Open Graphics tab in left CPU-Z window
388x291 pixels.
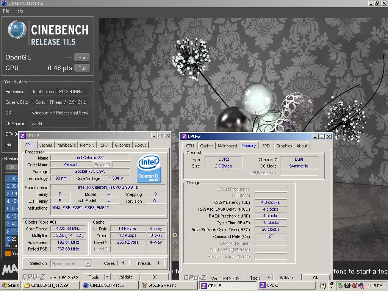tap(122, 145)
